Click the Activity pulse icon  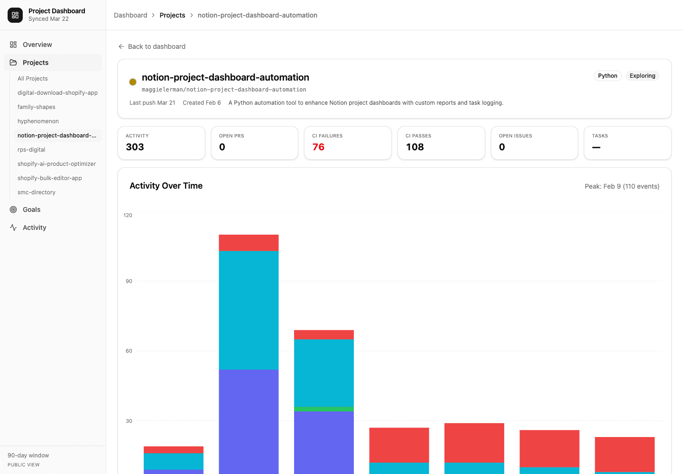(x=13, y=228)
